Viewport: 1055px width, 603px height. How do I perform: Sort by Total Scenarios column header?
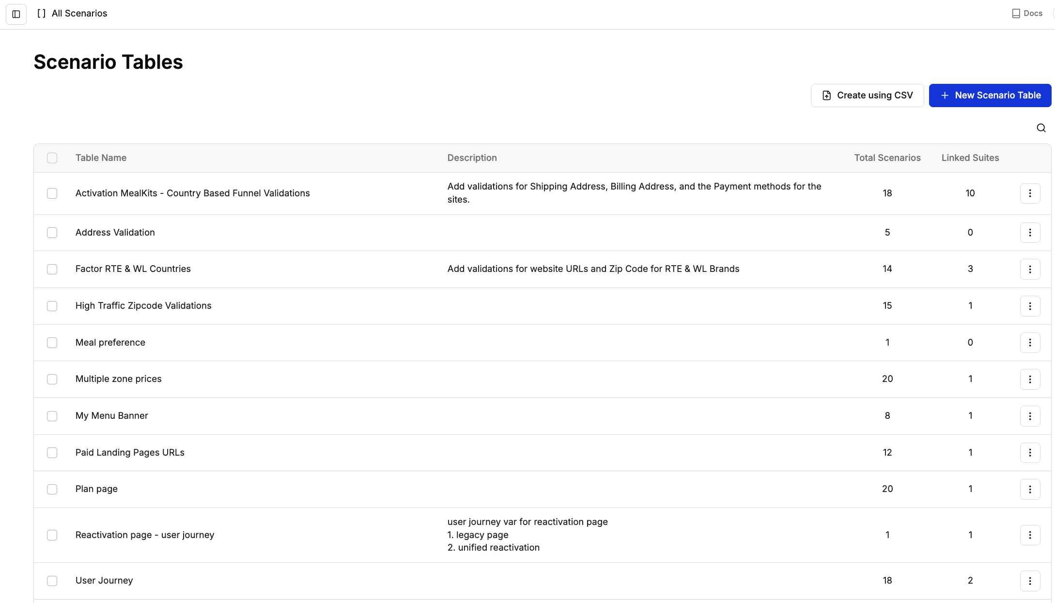pyautogui.click(x=887, y=158)
